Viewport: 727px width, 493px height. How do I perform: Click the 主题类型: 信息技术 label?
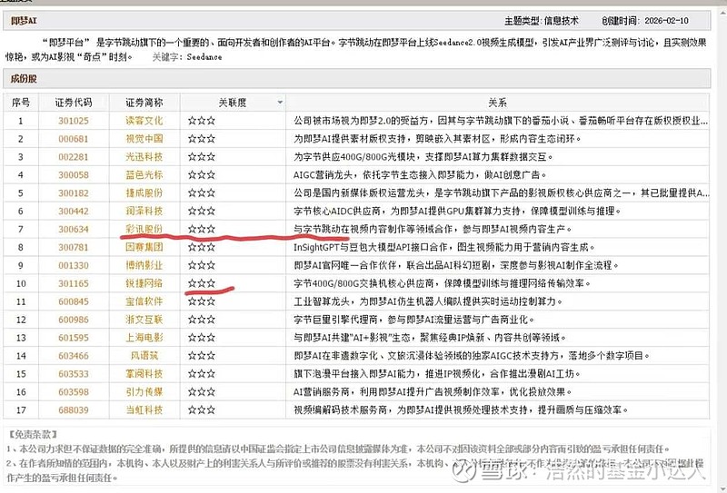[542, 21]
